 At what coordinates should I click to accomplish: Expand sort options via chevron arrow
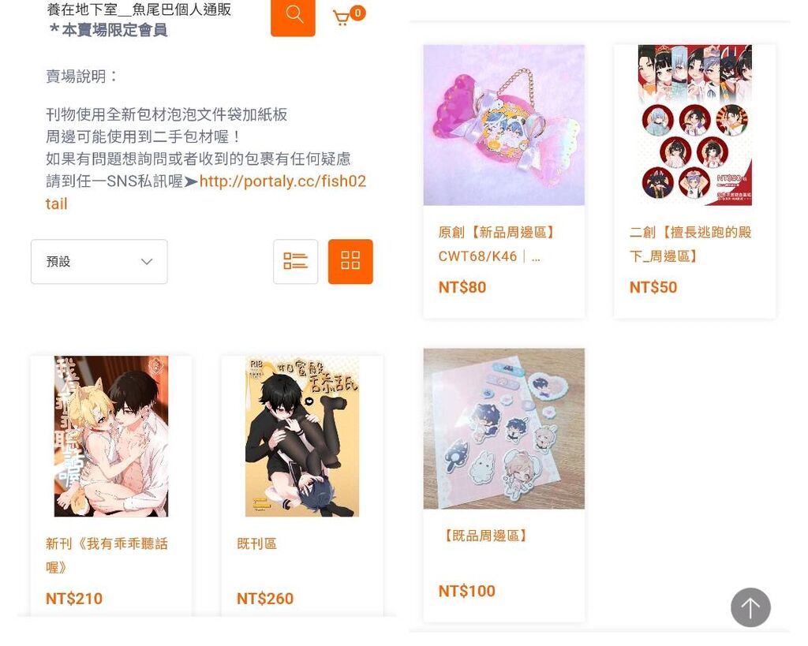147,262
